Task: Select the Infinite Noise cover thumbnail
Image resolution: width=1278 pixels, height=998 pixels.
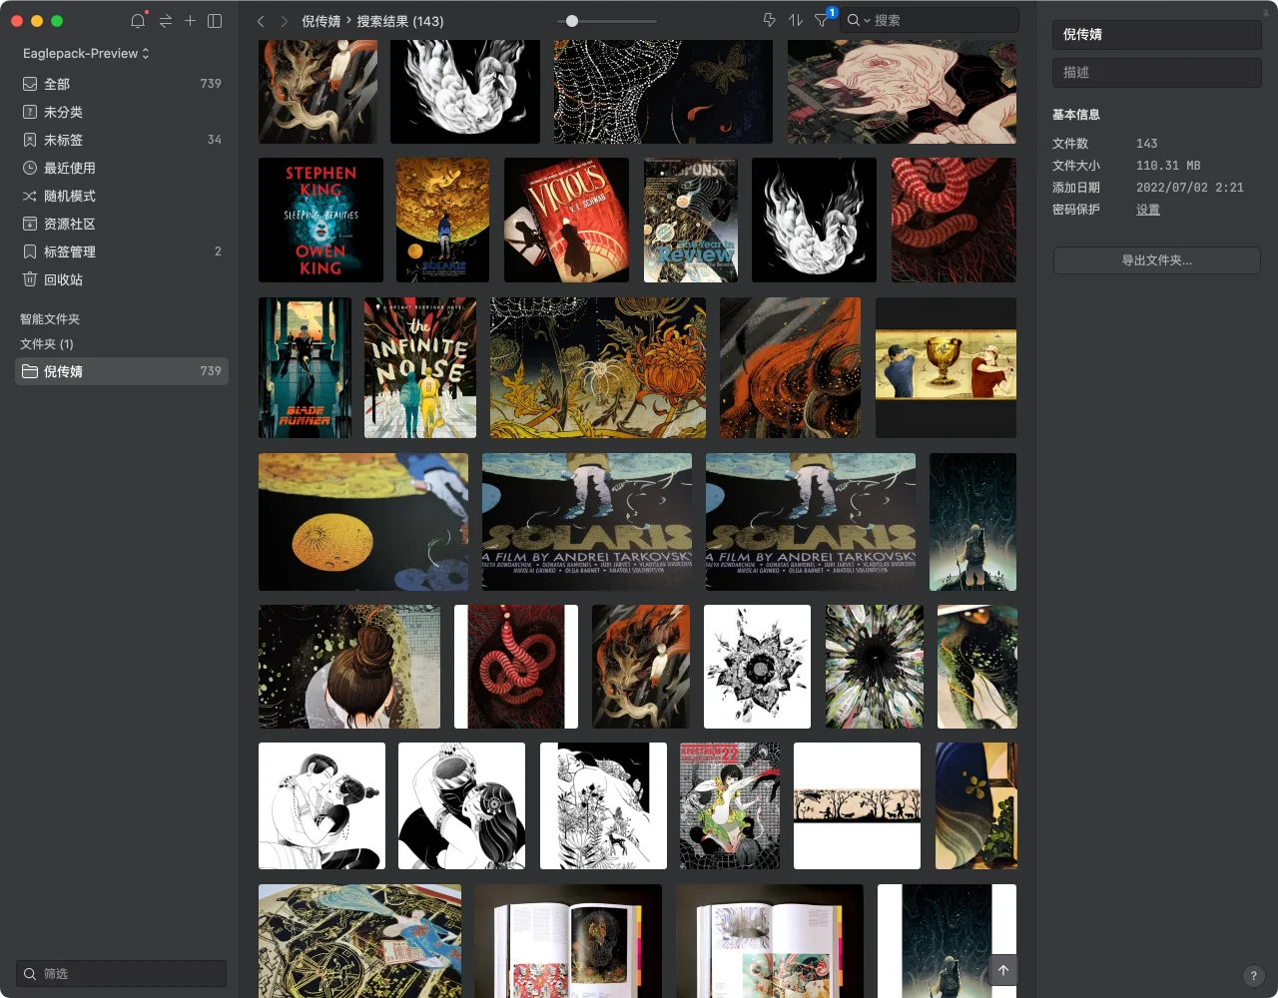Action: tap(420, 367)
